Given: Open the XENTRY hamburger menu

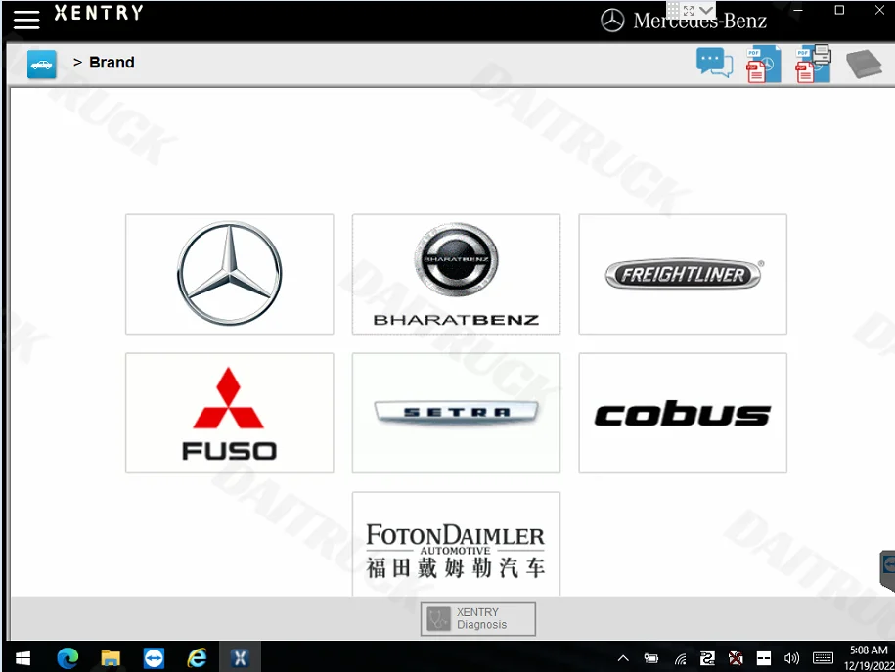Looking at the screenshot, I should click(x=26, y=20).
